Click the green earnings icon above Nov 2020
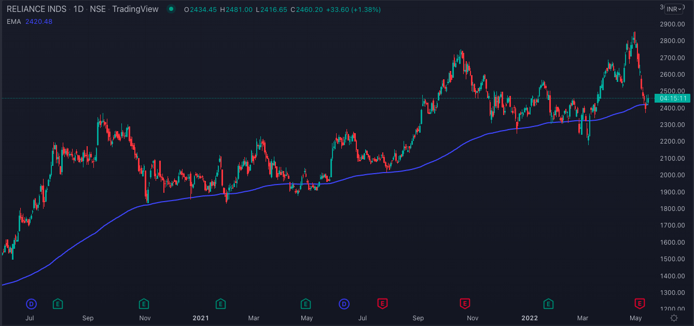The image size is (694, 326). click(x=144, y=304)
